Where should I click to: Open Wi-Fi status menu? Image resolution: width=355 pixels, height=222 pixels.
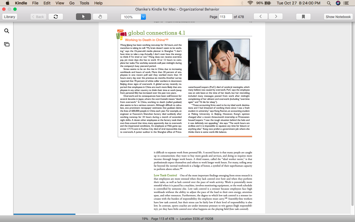click(250, 3)
